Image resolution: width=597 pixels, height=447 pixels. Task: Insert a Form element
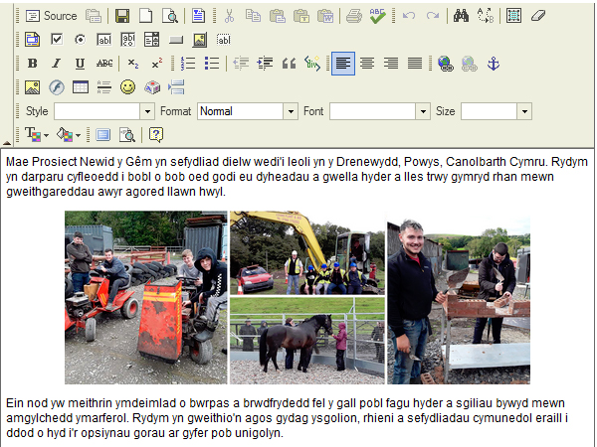pos(33,40)
